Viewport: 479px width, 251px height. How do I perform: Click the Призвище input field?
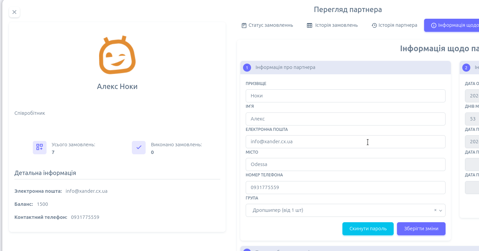345,96
